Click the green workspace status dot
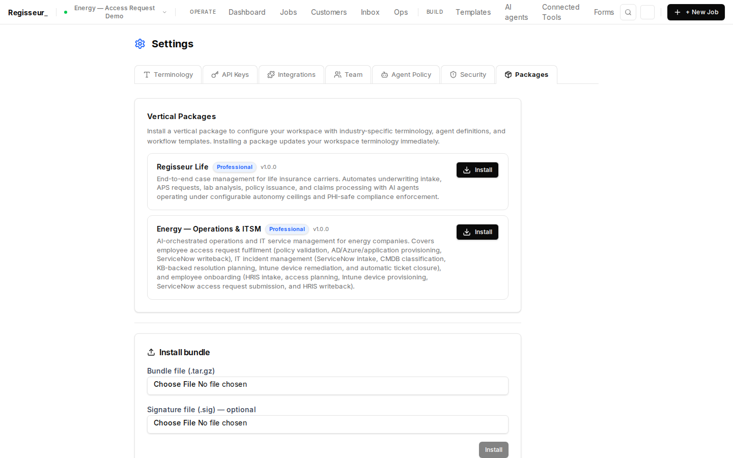This screenshot has height=458, width=733. (x=66, y=12)
